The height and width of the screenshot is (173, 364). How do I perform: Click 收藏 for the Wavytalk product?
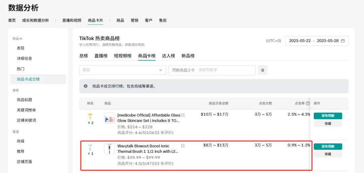point(328,154)
